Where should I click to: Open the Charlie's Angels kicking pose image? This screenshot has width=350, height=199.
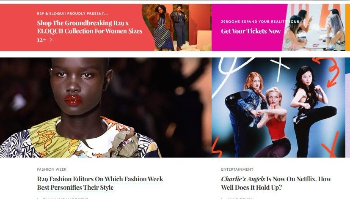point(278,107)
